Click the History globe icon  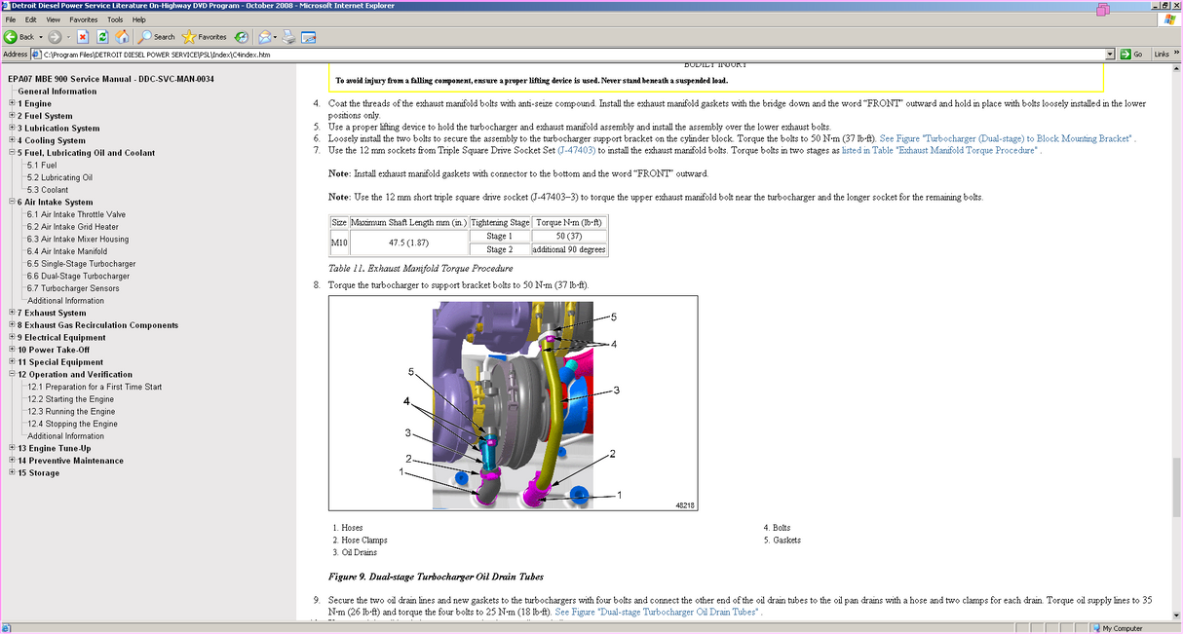click(241, 37)
